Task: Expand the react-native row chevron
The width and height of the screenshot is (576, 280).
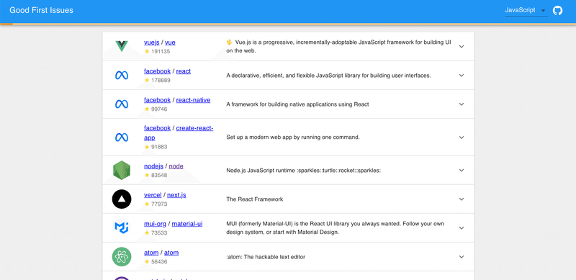Action: tap(462, 104)
